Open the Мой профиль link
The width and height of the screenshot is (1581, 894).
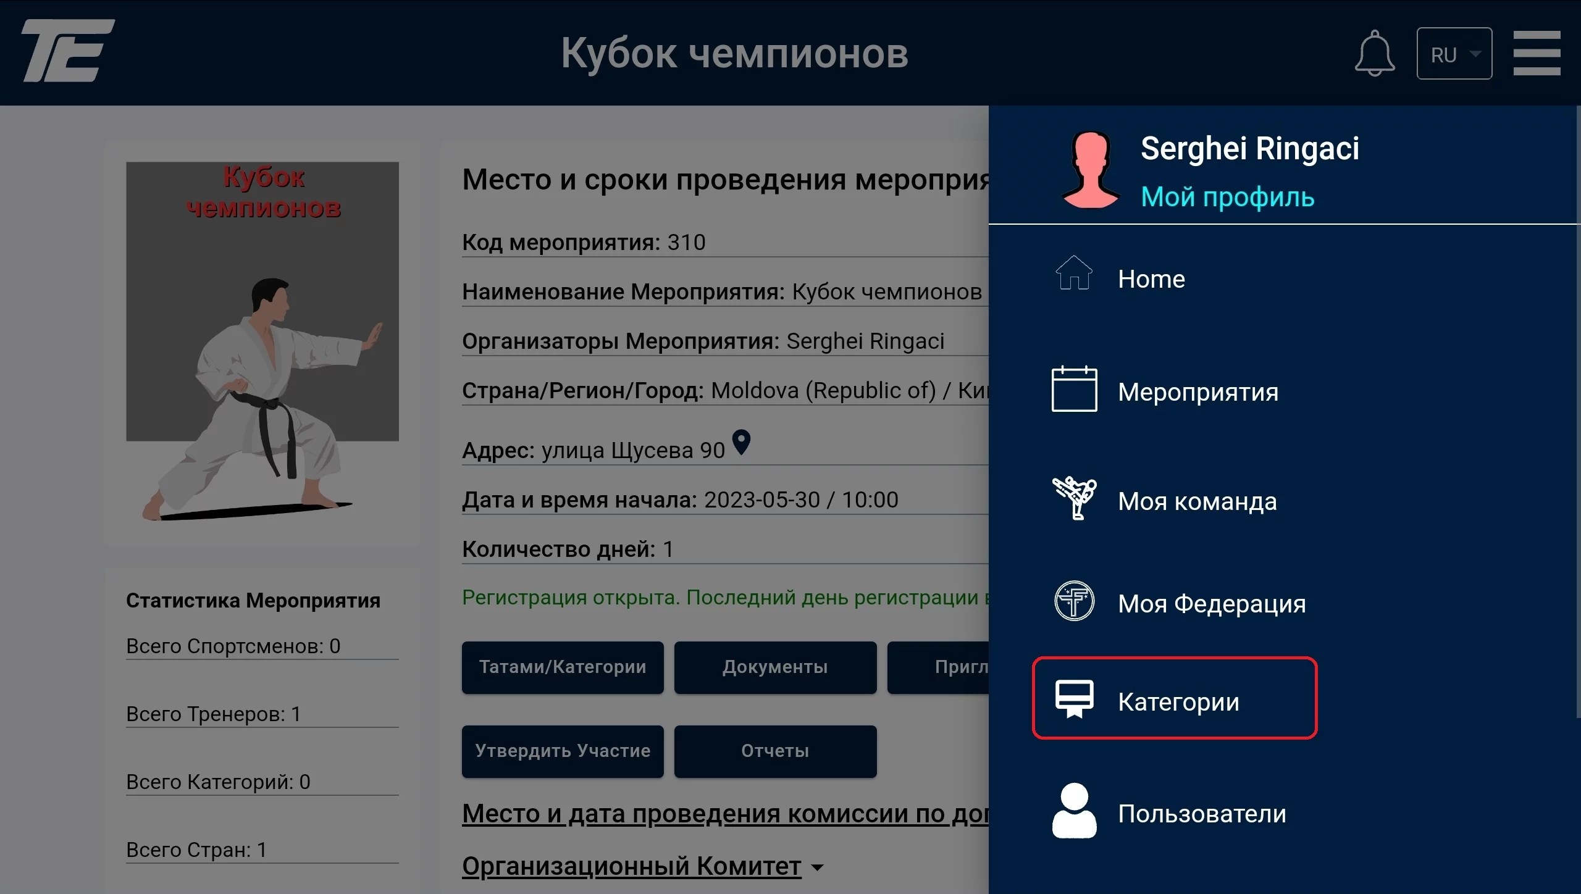click(1227, 198)
